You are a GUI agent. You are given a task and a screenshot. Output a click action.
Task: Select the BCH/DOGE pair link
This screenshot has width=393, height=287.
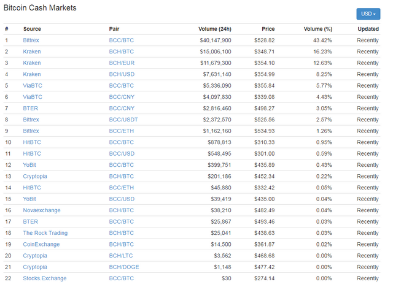click(123, 267)
